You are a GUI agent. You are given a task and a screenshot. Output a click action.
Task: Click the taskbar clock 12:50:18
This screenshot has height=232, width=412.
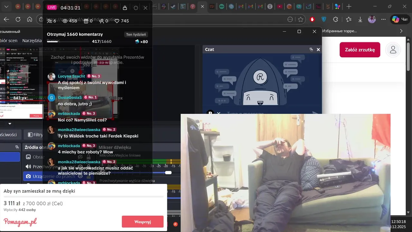pos(398,222)
